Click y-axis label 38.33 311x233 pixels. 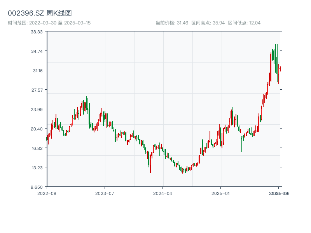37,32
